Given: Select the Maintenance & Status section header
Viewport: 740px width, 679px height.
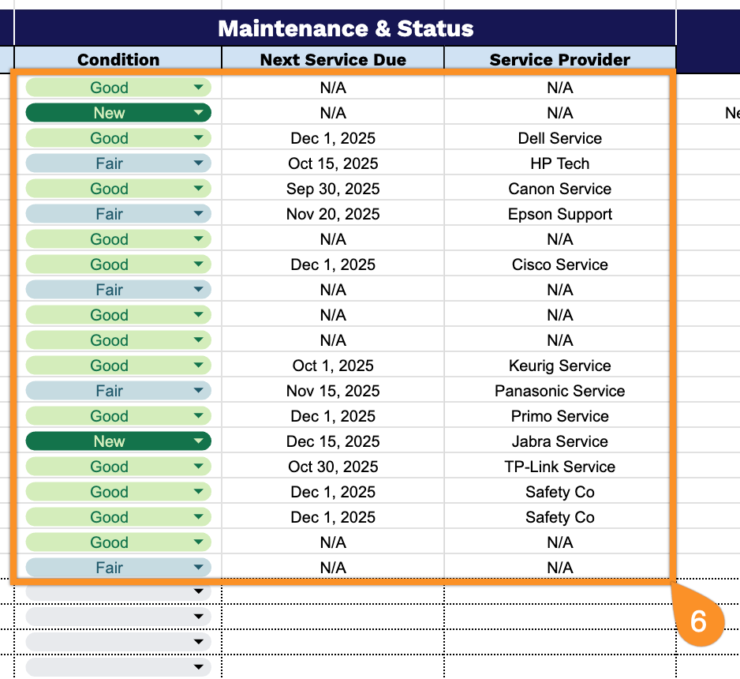Looking at the screenshot, I should [346, 29].
